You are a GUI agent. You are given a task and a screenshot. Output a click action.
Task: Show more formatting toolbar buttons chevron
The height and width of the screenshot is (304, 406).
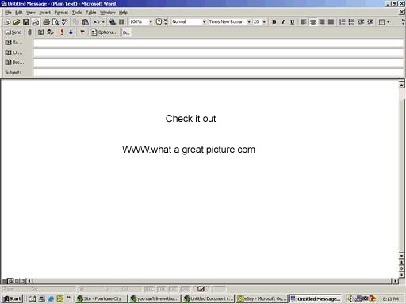point(403,22)
